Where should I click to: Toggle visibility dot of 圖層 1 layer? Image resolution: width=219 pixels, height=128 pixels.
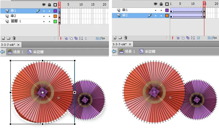[44, 22]
